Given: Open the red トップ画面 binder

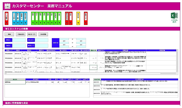Looking at the screenshot, I should [7, 18].
